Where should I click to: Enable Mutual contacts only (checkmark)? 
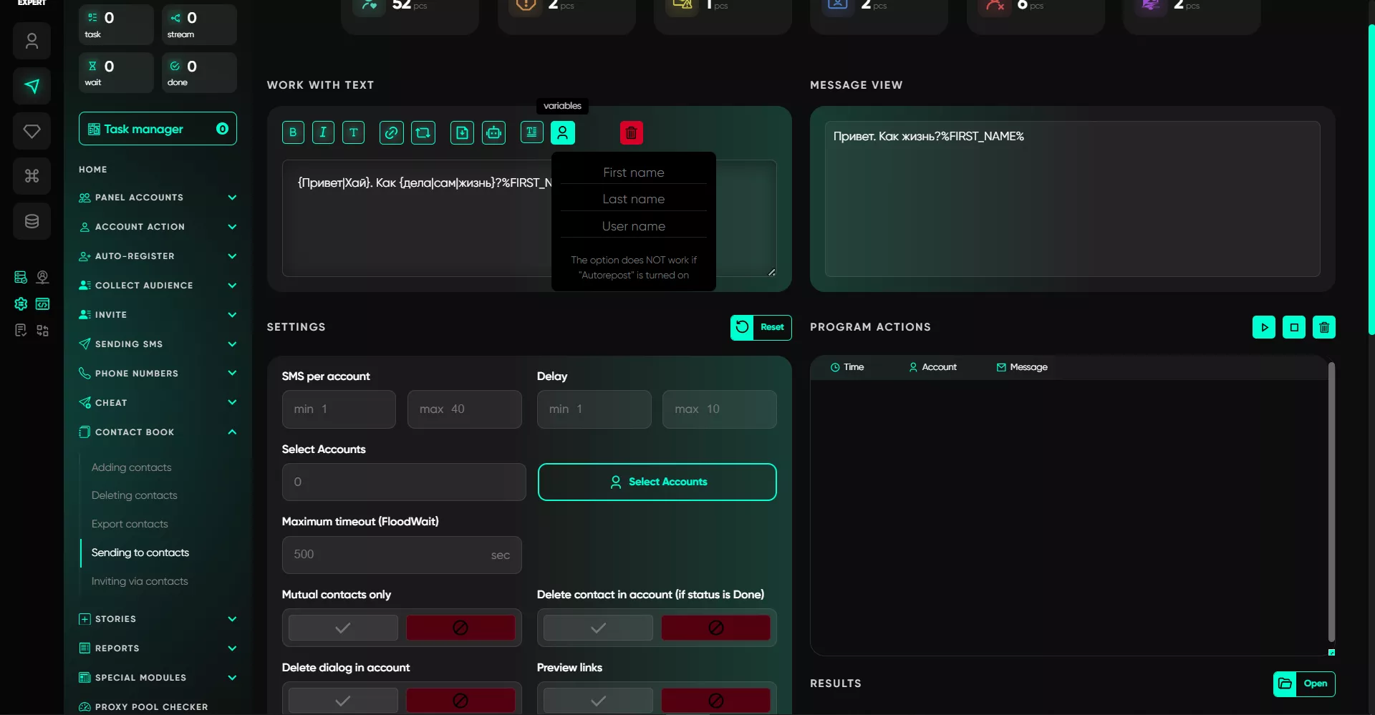[x=343, y=628]
